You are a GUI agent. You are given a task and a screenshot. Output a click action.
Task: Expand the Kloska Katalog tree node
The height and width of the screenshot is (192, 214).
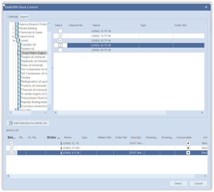click(x=13, y=28)
